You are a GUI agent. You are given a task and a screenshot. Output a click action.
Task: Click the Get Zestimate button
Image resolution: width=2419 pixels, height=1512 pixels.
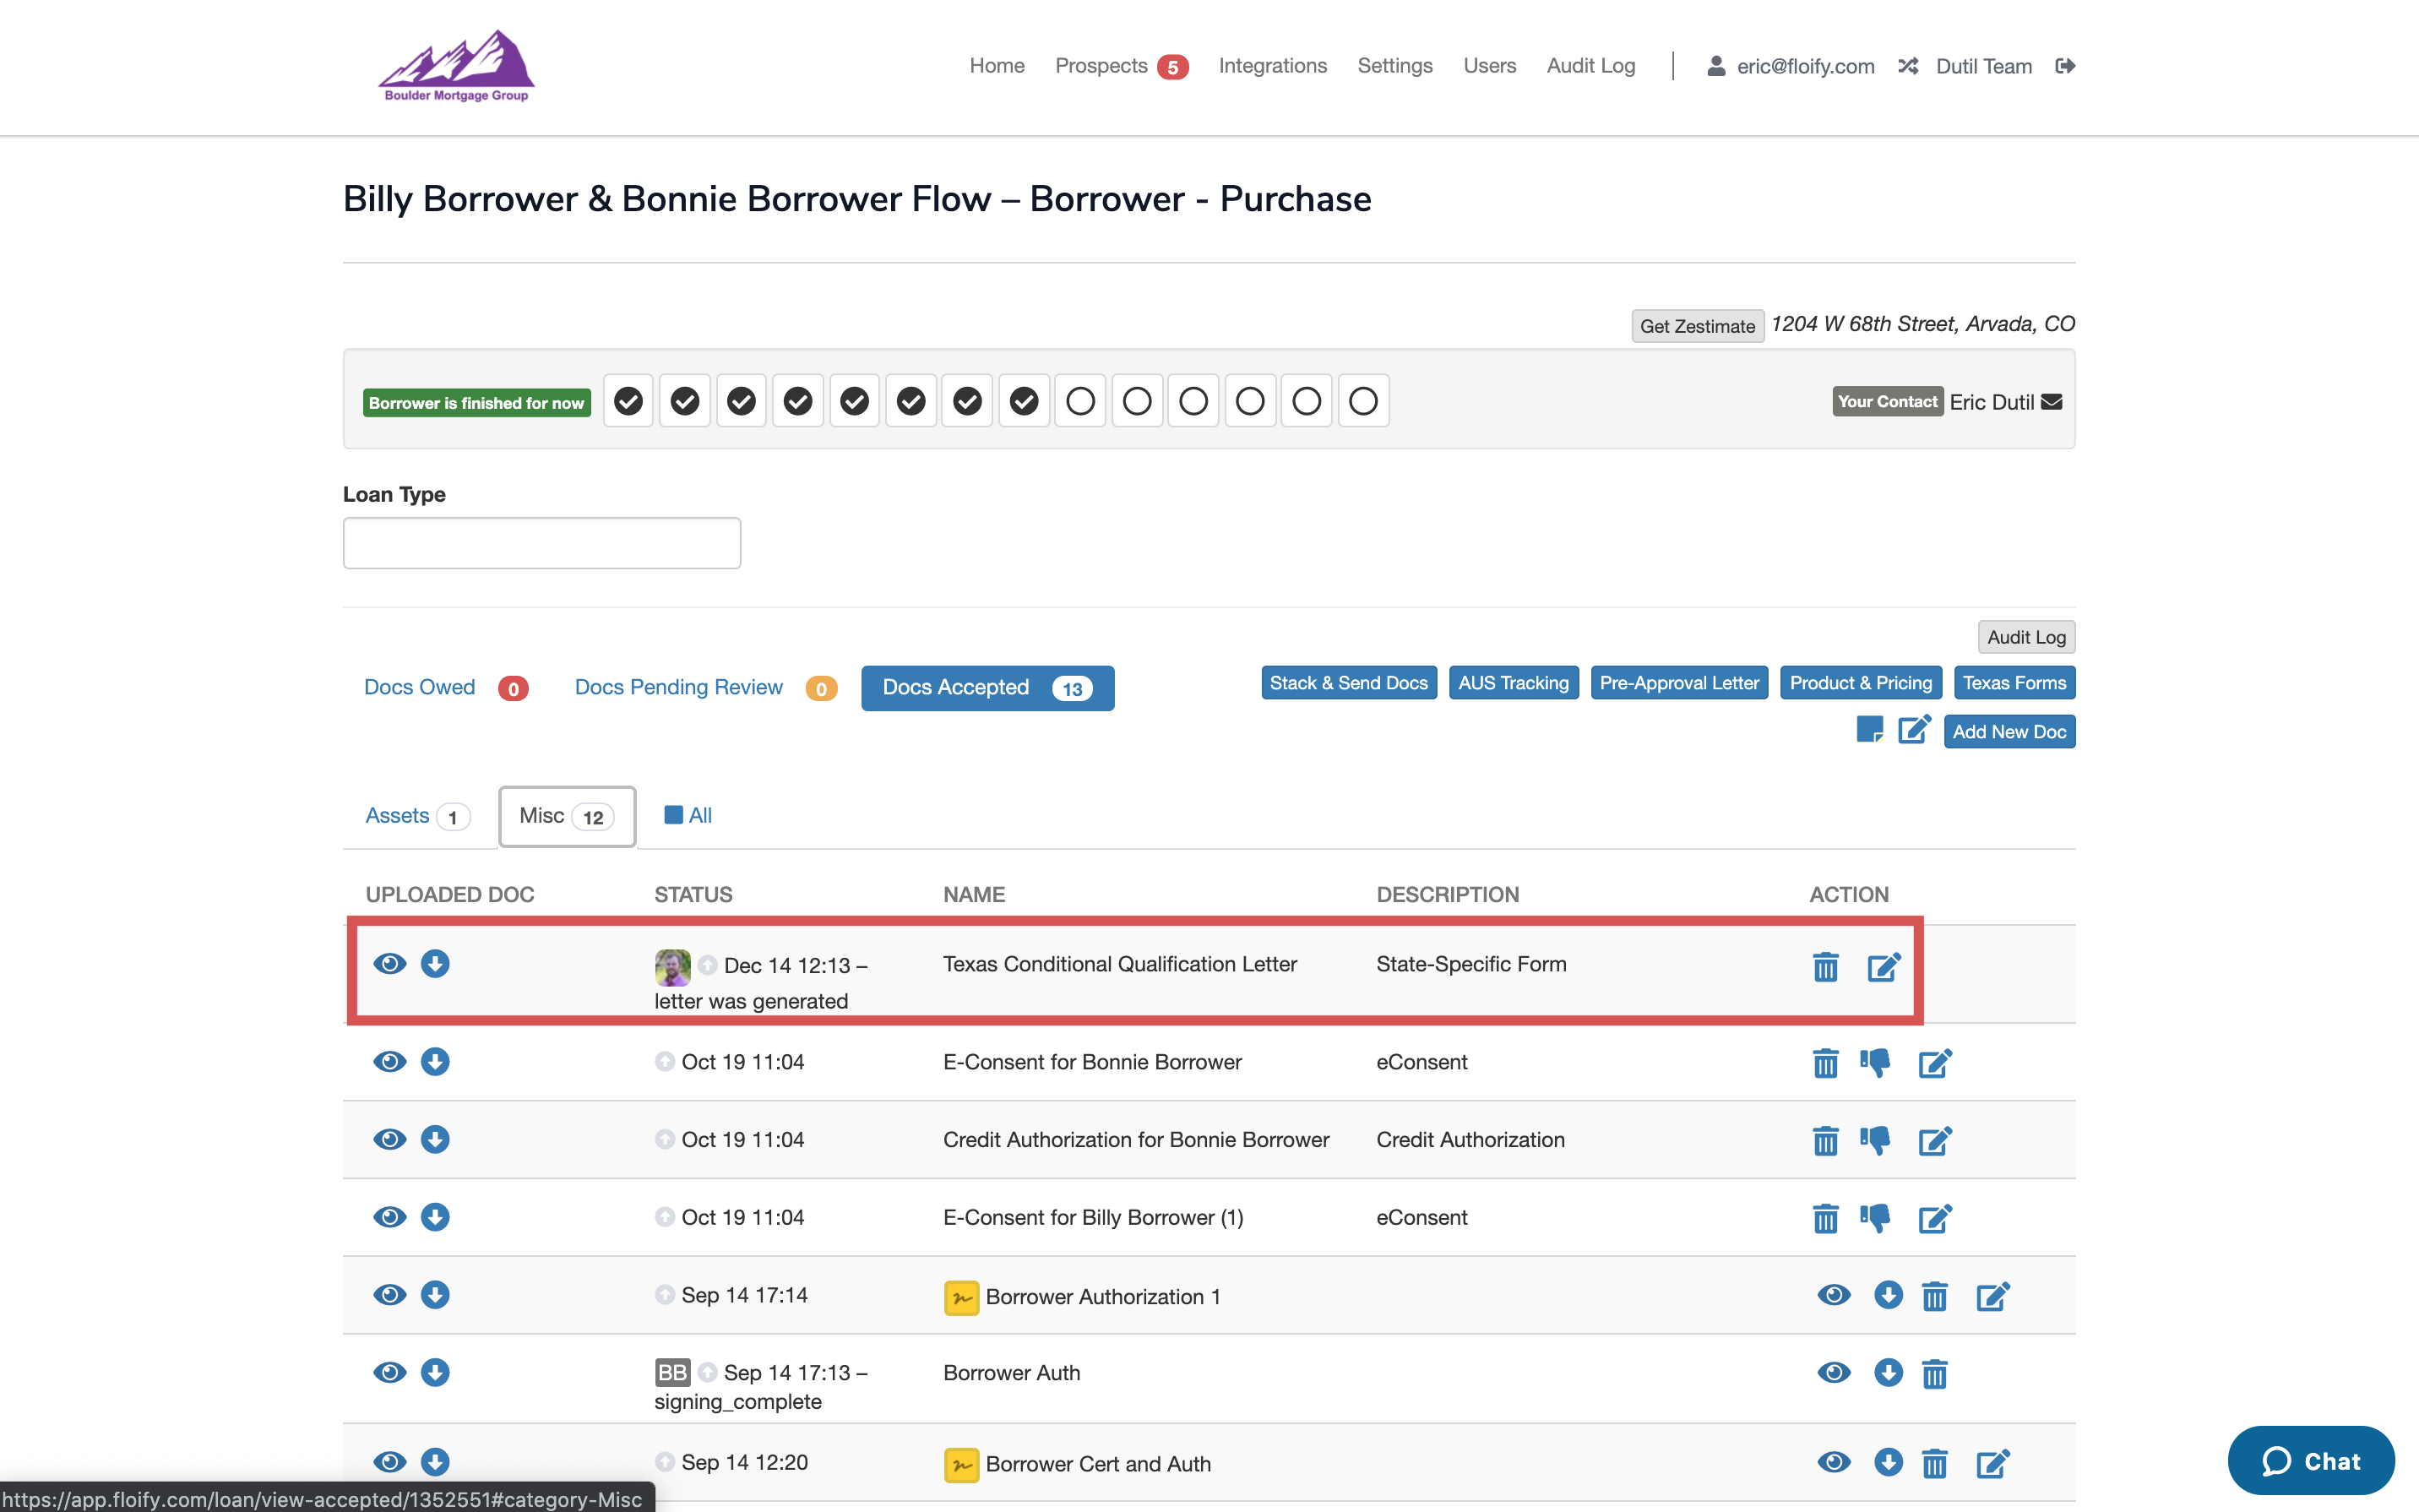[x=1698, y=326]
